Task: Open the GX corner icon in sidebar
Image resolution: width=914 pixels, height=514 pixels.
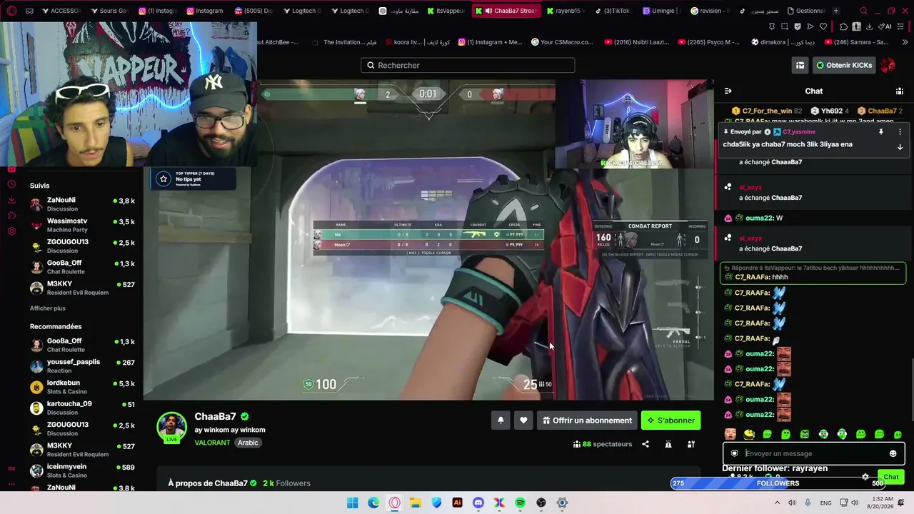Action: 11,468
